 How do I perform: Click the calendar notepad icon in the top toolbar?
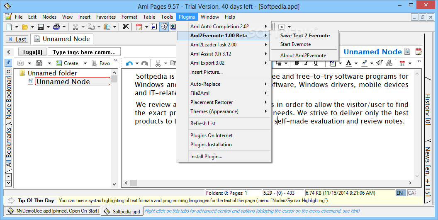[139, 27]
